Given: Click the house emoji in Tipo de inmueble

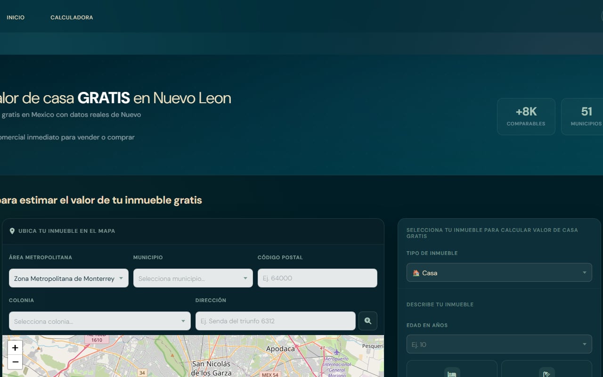Looking at the screenshot, I should (x=416, y=273).
